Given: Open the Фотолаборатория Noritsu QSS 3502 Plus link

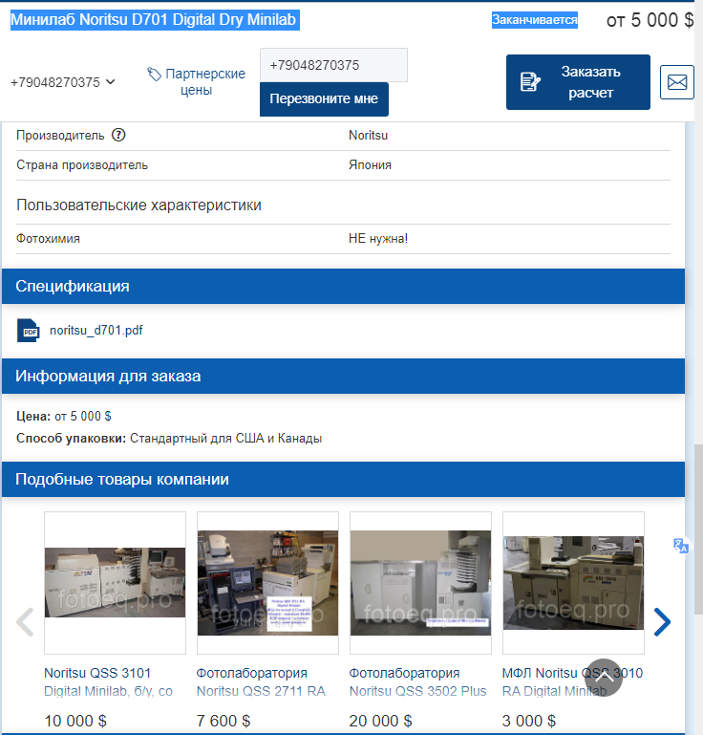Looking at the screenshot, I should click(417, 682).
